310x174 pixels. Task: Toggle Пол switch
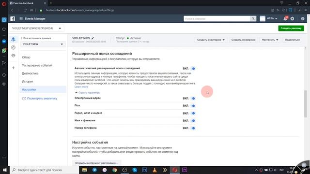point(193,106)
